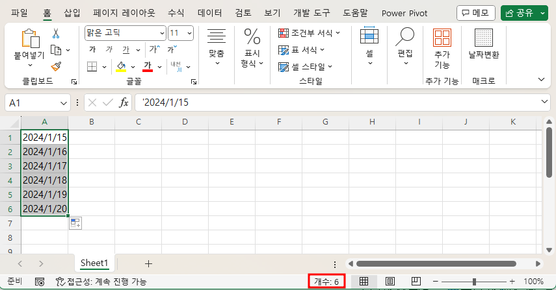Viewport: 556px width, 290px height.
Task: Collapse the ribbon
Action: (x=541, y=79)
